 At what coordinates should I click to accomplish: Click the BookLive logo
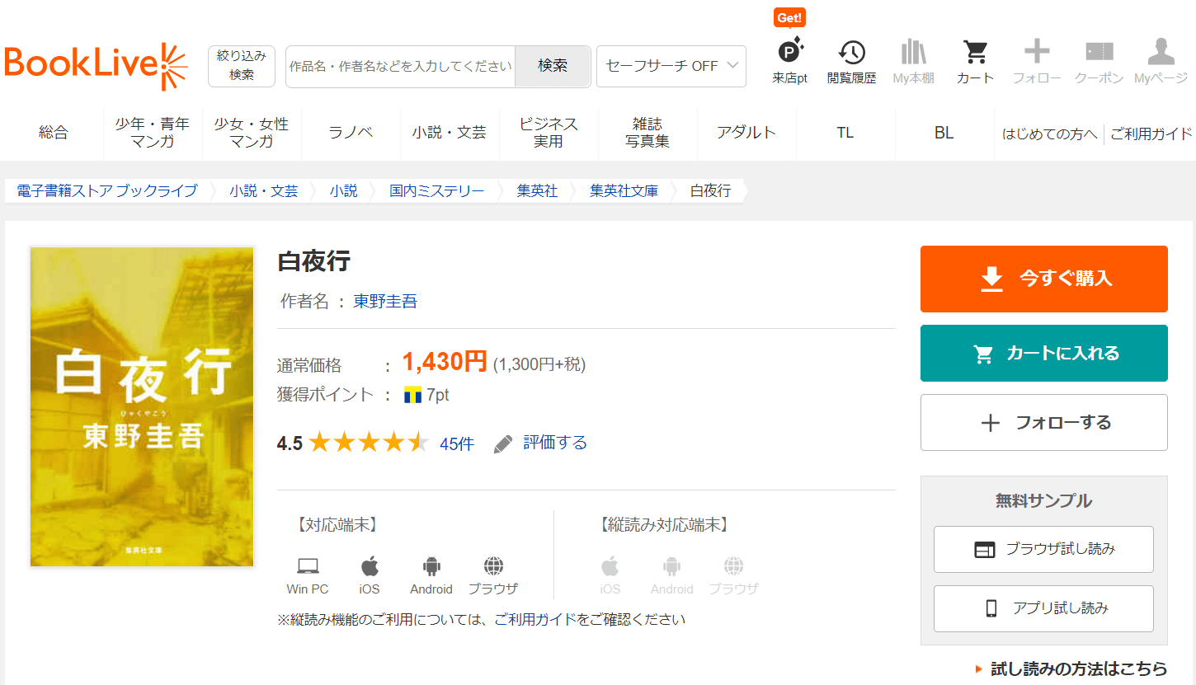[x=96, y=66]
